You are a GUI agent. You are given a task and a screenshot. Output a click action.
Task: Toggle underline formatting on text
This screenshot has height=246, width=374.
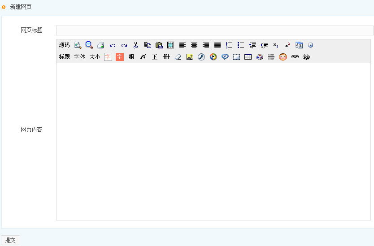point(155,57)
